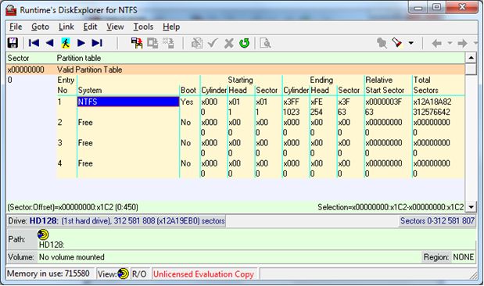Image resolution: width=484 pixels, height=286 pixels.
Task: Go to next sector with right arrow
Action: click(x=81, y=43)
